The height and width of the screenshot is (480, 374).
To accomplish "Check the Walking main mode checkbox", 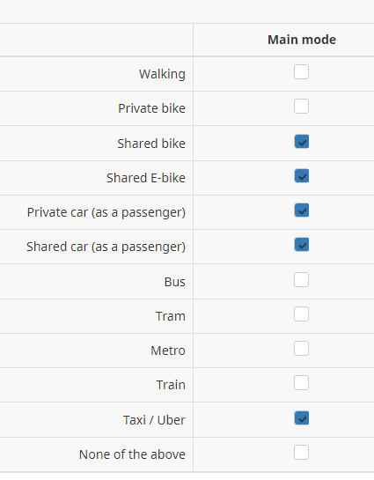I will coord(301,72).
